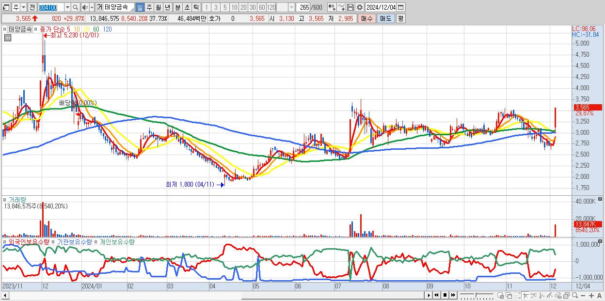Select the 초 second period button
This screenshot has width=605, height=301.
(187, 7)
